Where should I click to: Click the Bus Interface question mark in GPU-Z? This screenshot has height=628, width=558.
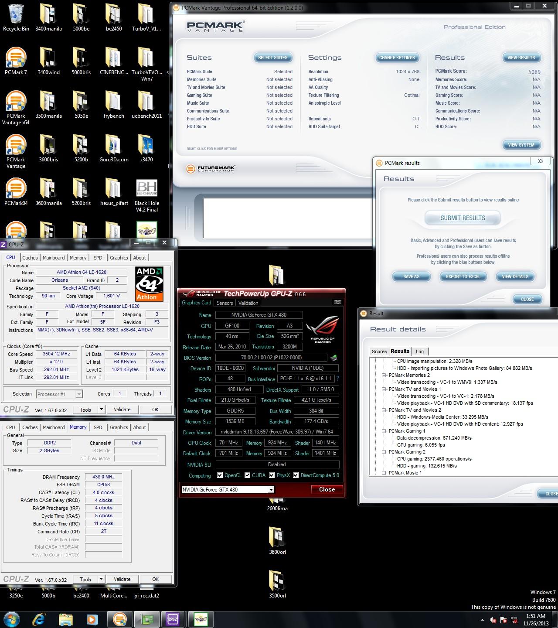[337, 379]
